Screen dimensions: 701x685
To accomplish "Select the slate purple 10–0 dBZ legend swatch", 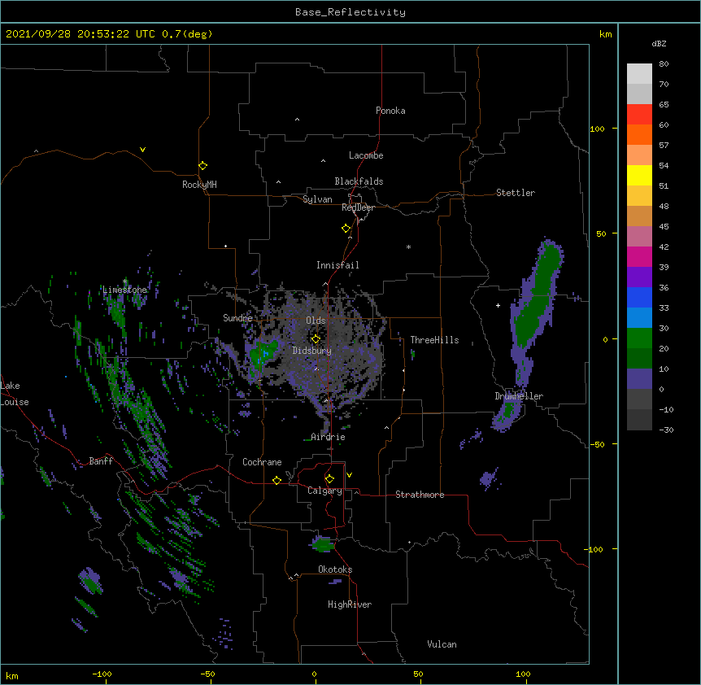I will tap(639, 379).
